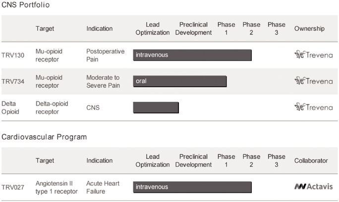Image resolution: width=339 pixels, height=202 pixels.
Task: Select the Collaborator column header
Action: pyautogui.click(x=311, y=160)
